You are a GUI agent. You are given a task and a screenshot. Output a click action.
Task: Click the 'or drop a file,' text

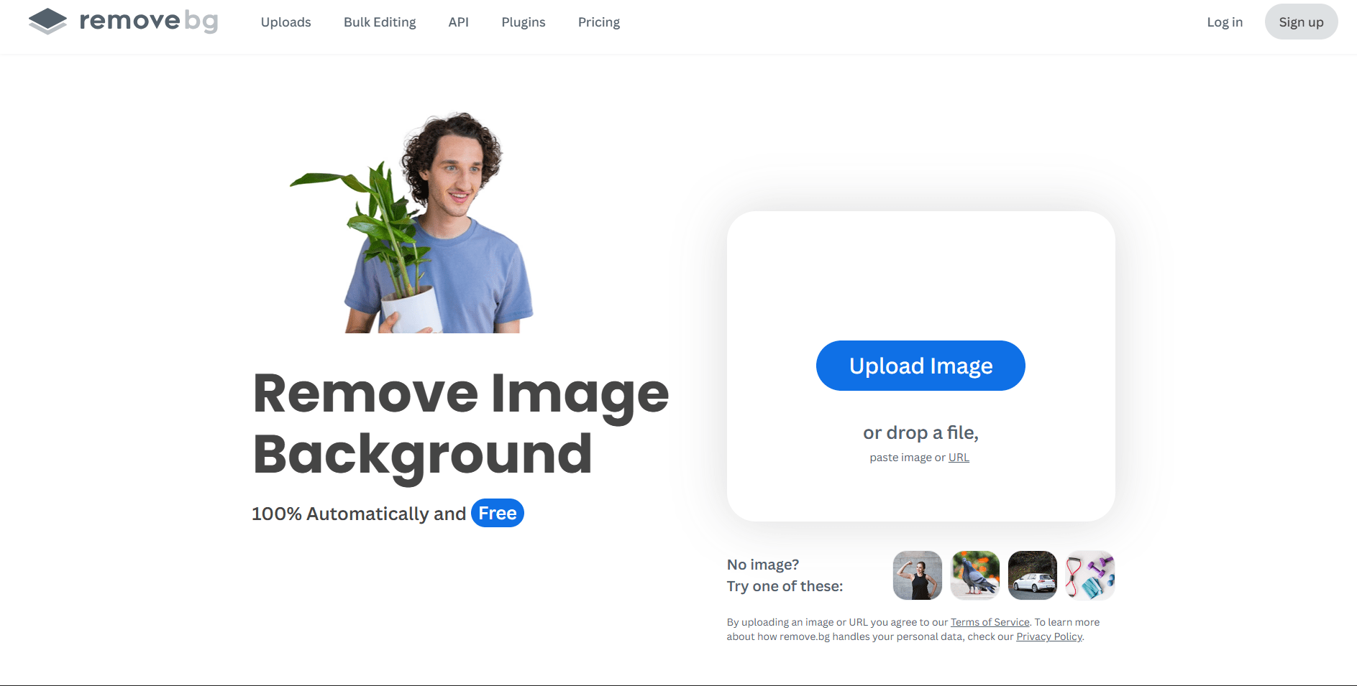pyautogui.click(x=920, y=432)
